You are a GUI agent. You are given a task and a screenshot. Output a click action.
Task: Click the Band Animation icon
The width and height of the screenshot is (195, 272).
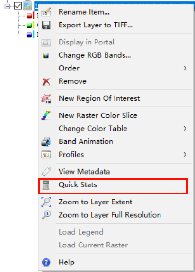coord(46,141)
